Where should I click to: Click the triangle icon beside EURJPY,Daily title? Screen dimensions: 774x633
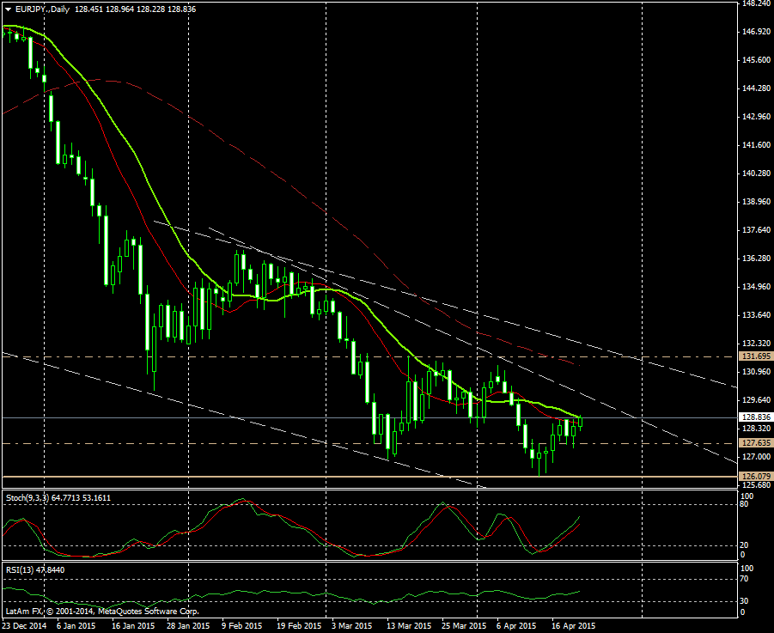pos(6,9)
